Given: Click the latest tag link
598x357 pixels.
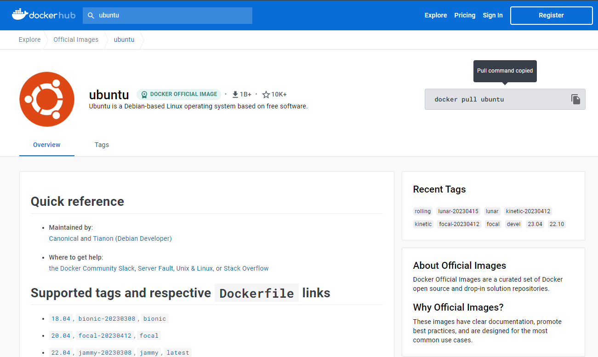Looking at the screenshot, I should pyautogui.click(x=178, y=352).
